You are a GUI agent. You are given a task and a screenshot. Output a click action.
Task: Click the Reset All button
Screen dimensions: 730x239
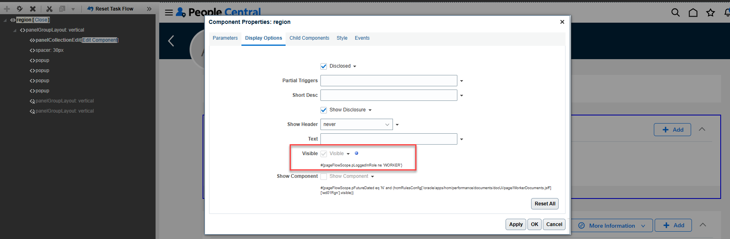pos(545,204)
